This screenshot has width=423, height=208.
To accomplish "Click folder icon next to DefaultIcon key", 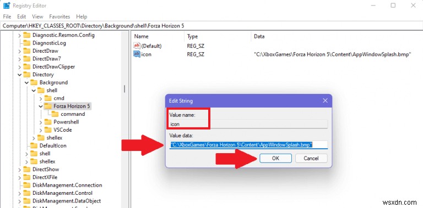I will tap(34, 145).
